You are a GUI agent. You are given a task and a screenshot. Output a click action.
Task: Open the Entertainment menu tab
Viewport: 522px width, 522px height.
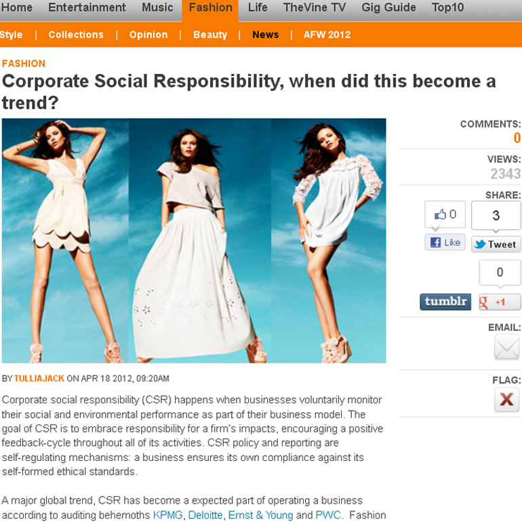pos(87,7)
